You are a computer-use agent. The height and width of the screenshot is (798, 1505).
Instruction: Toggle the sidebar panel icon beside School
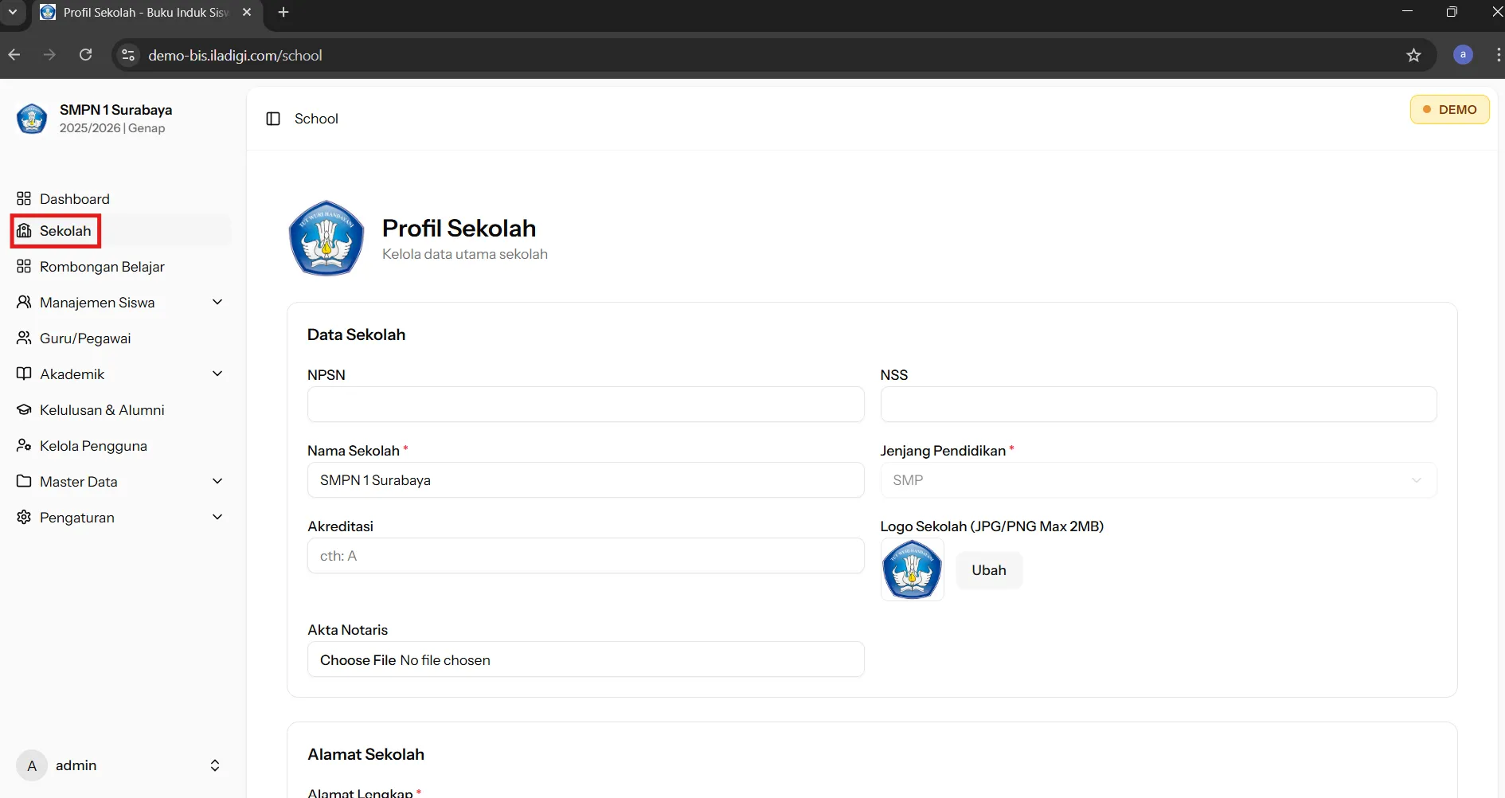(273, 119)
